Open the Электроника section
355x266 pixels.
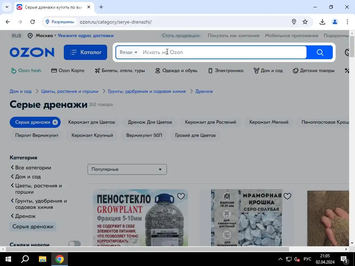pos(226,71)
